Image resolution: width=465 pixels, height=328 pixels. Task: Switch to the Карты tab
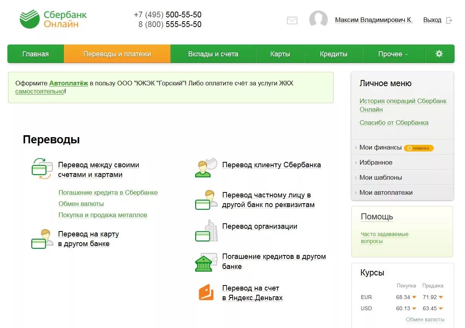pos(280,54)
